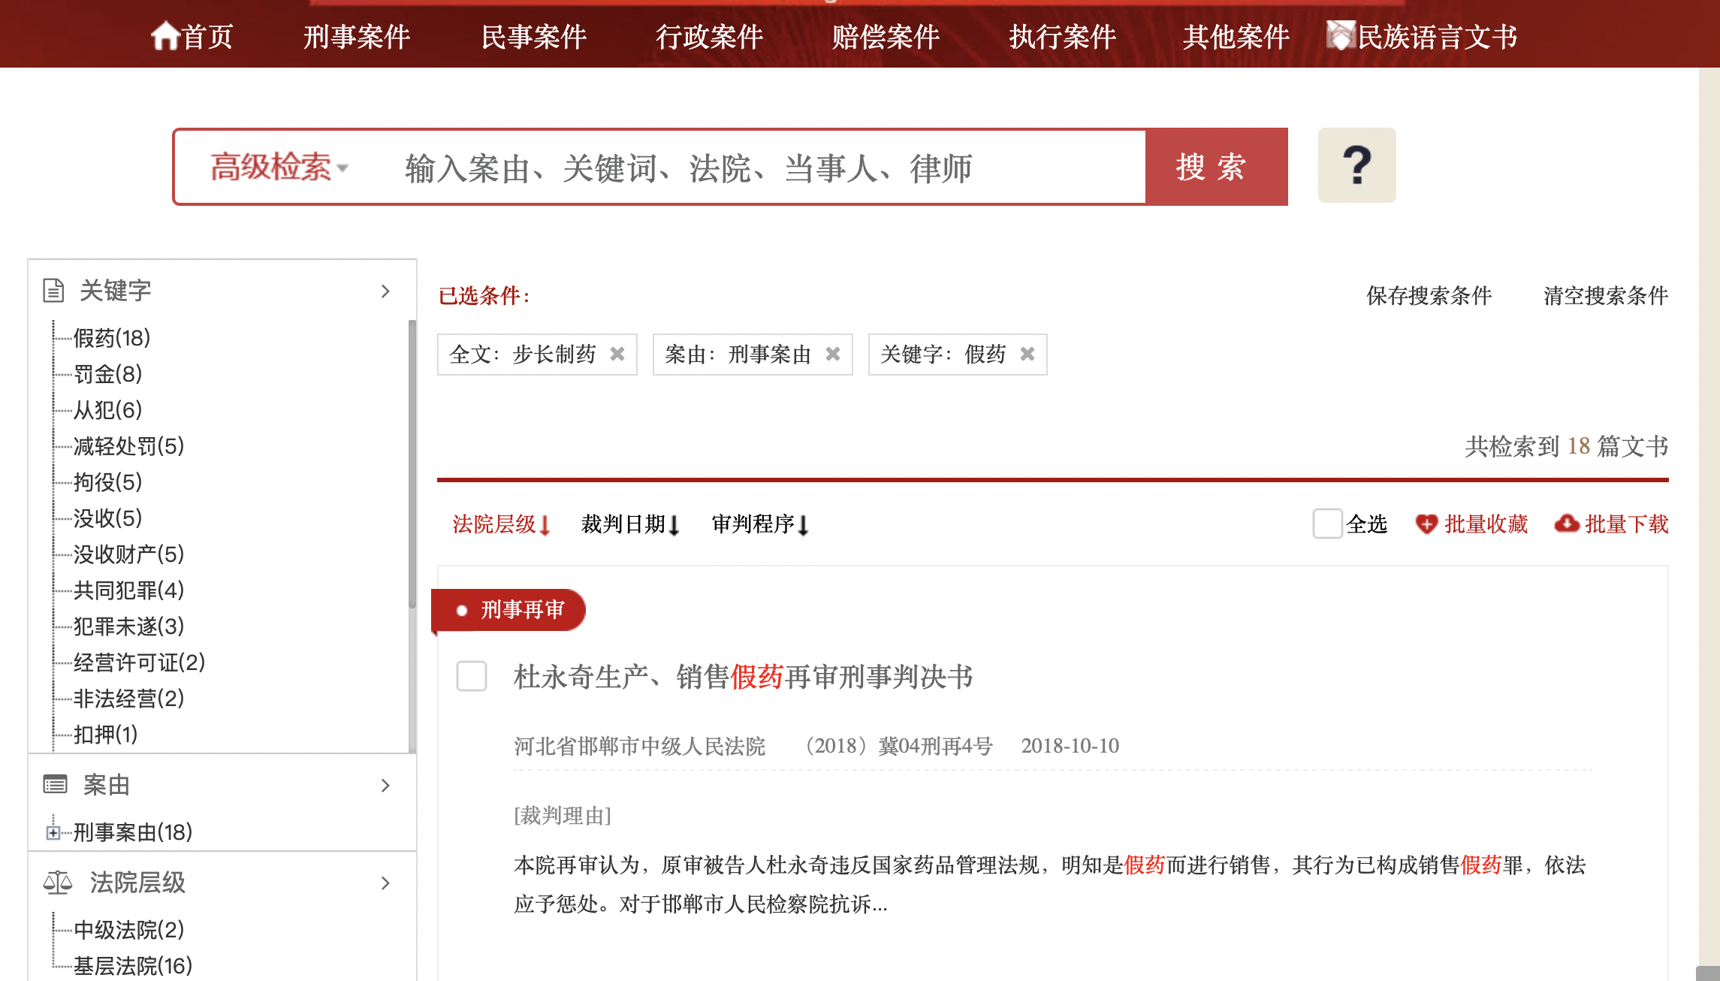The image size is (1720, 981).
Task: Expand the 案由 panel chevron
Action: [x=385, y=785]
